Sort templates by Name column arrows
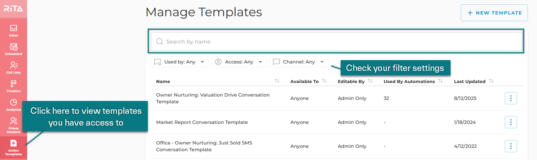537x160 pixels. tap(277, 81)
